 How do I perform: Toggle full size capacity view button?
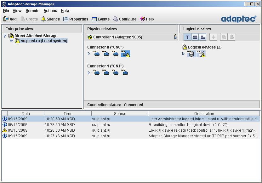tap(195, 37)
